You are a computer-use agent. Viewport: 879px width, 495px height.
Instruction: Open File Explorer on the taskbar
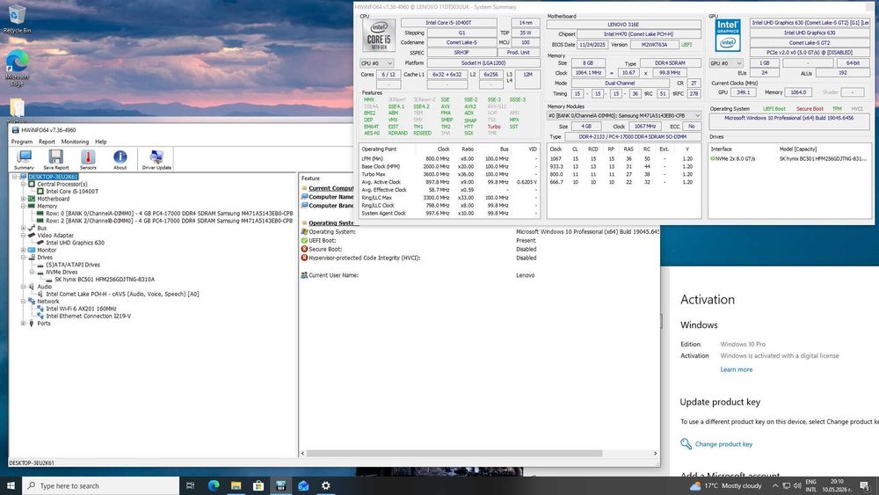pyautogui.click(x=236, y=485)
